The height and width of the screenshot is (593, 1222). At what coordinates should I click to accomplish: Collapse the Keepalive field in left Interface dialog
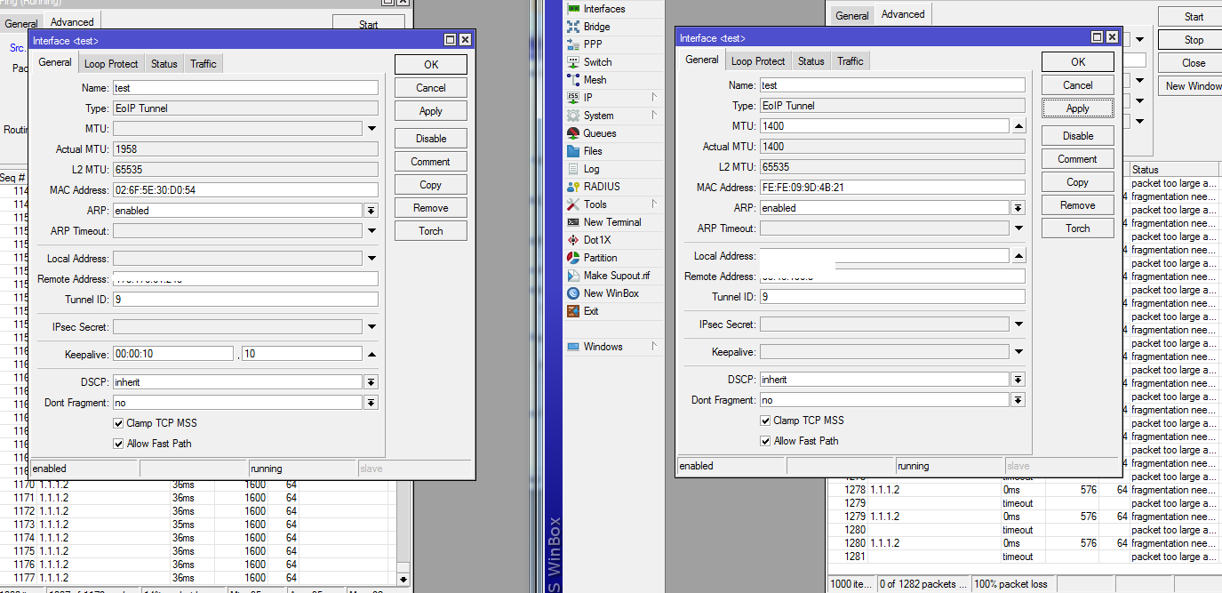371,354
